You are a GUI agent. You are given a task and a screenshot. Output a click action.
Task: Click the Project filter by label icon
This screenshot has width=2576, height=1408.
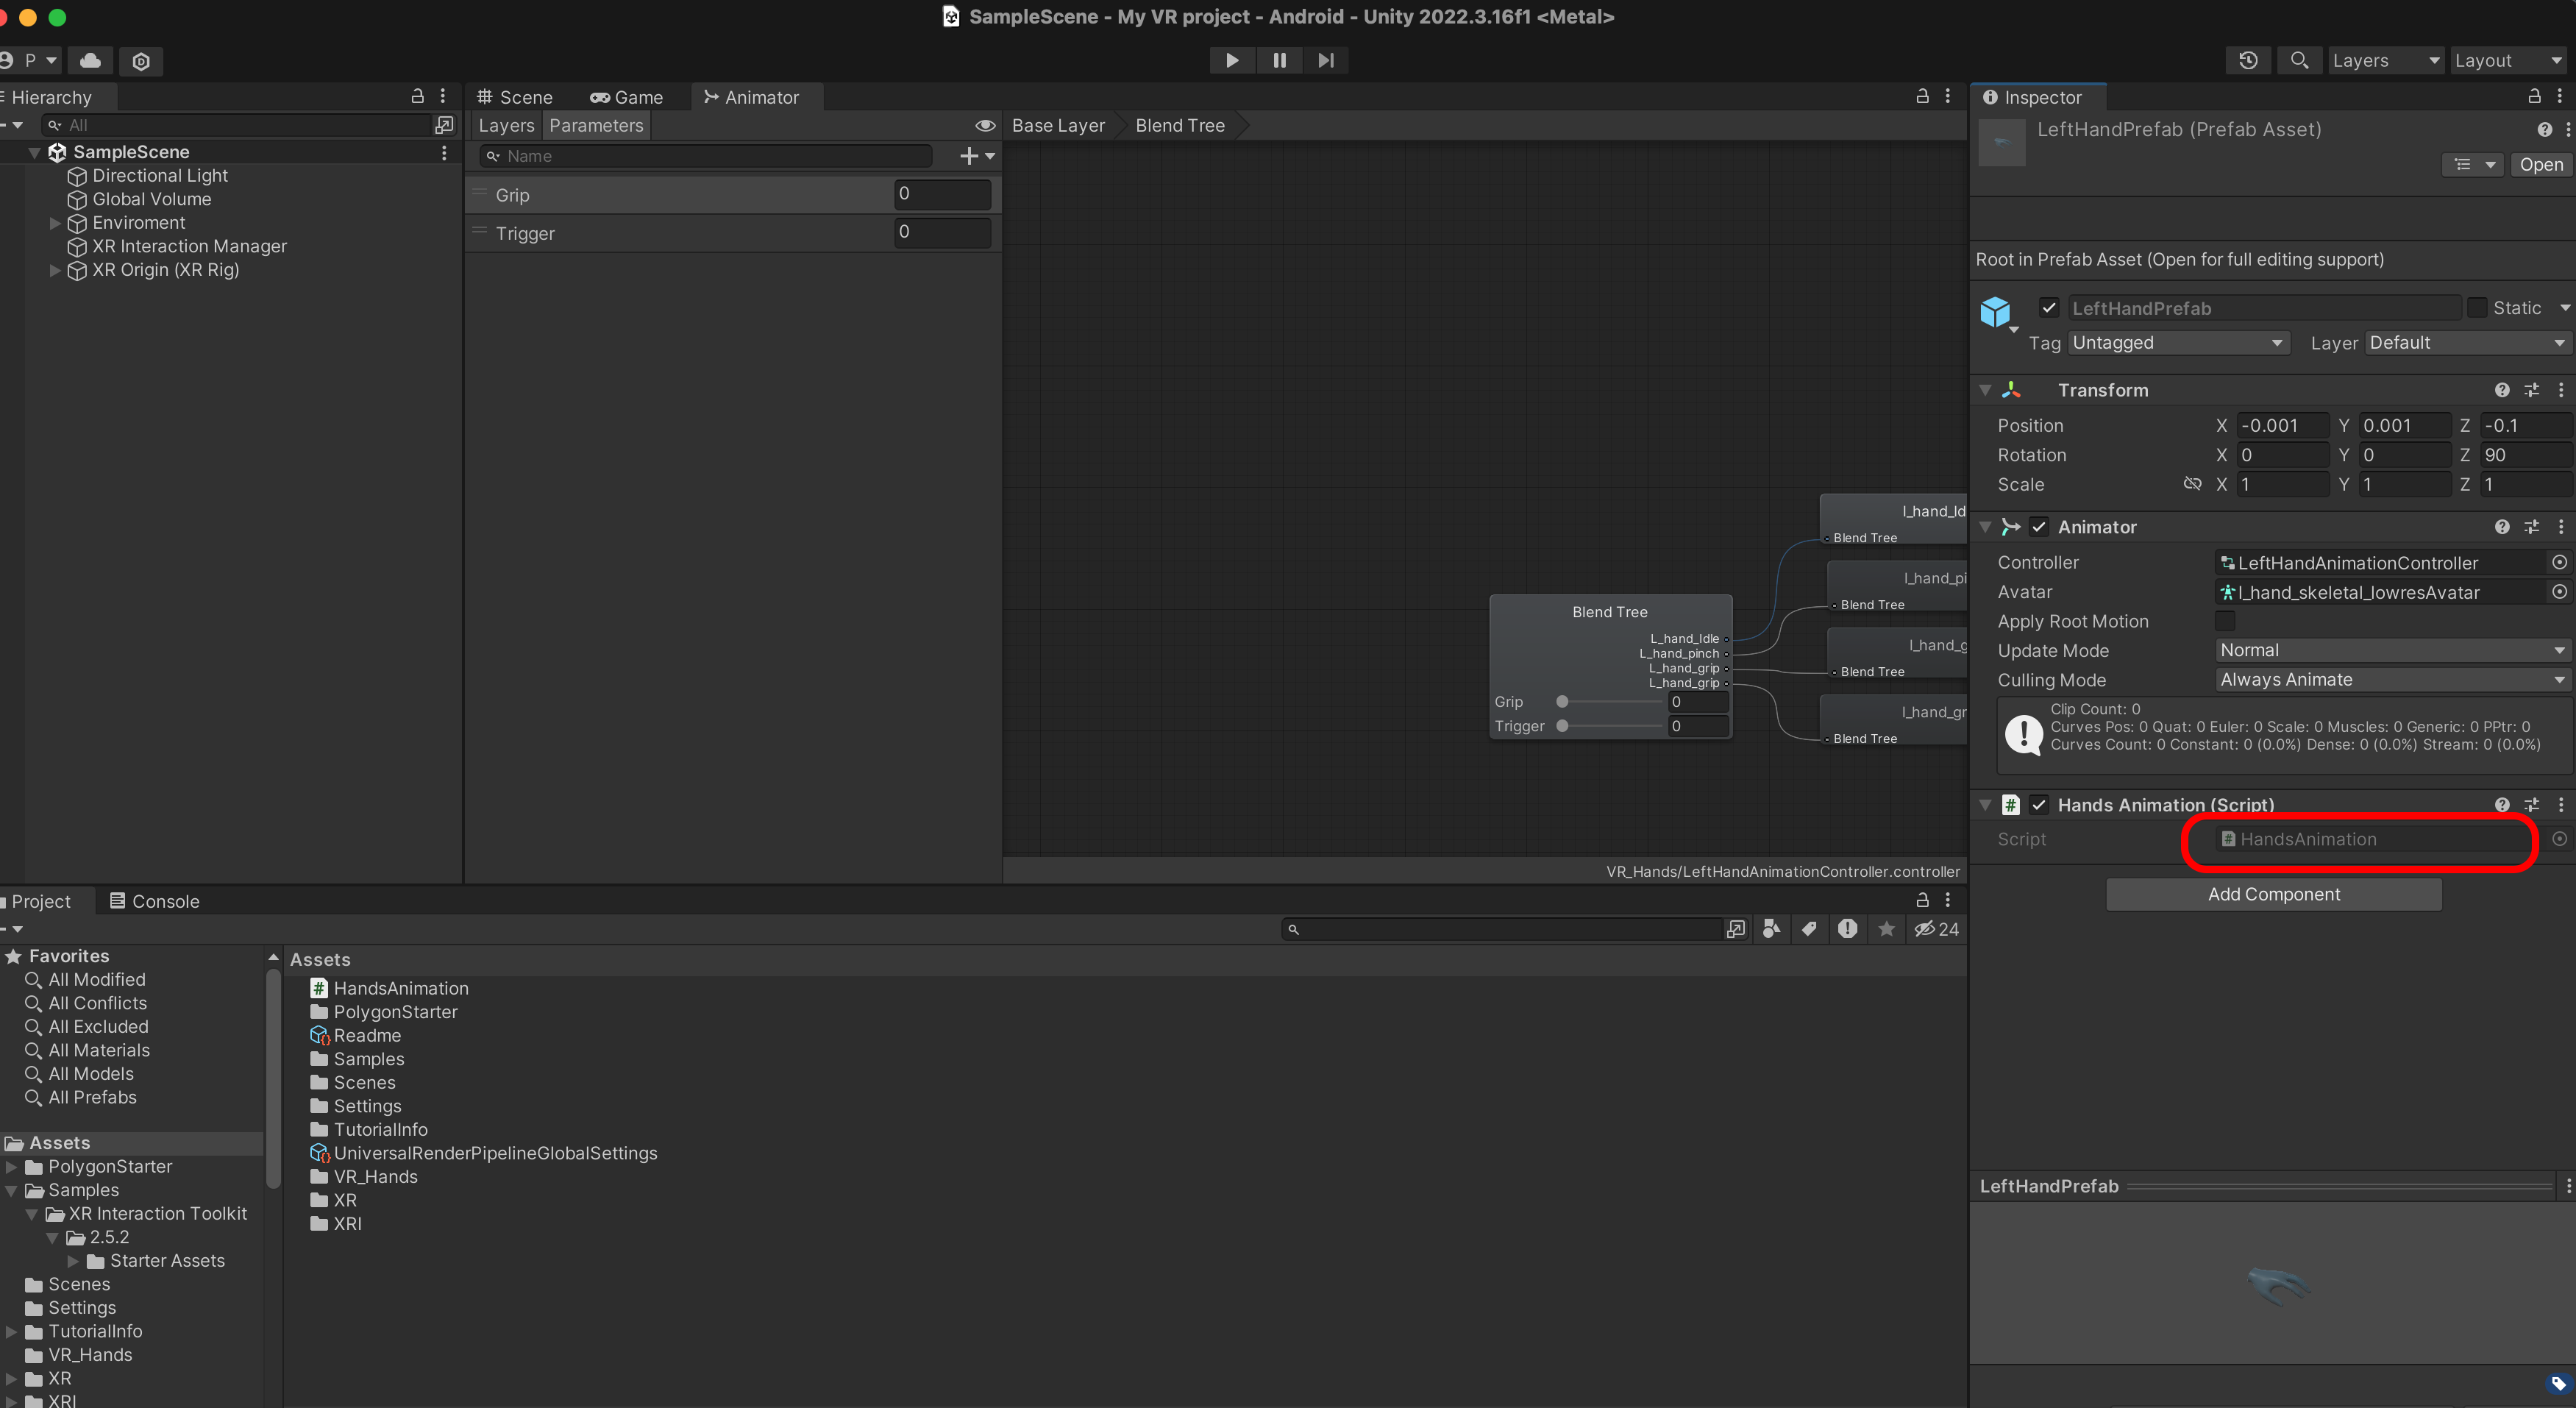[x=1809, y=929]
